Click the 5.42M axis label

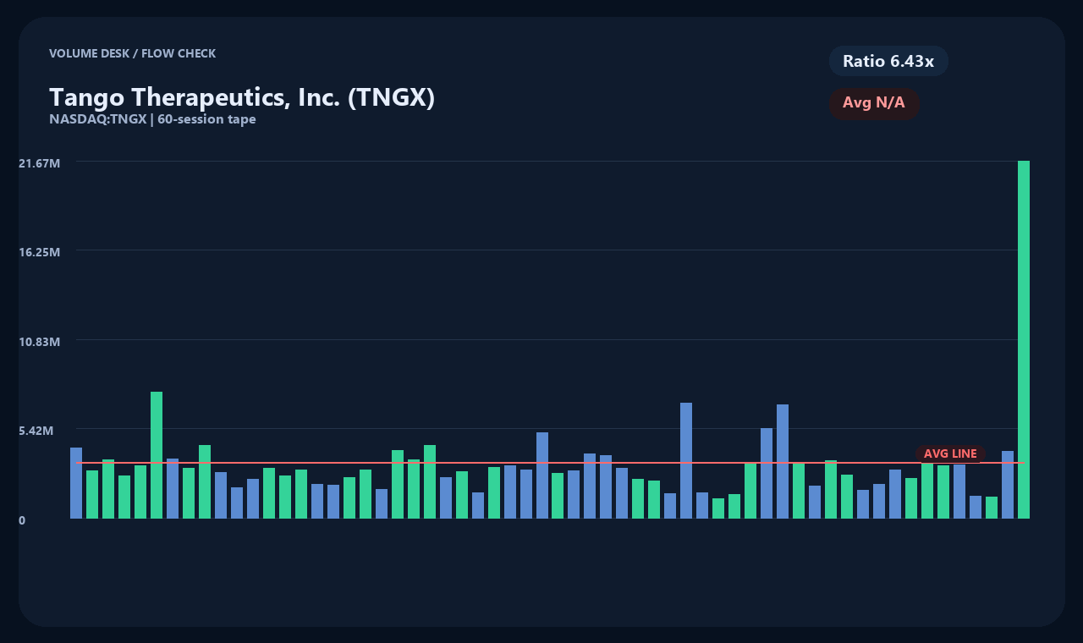(x=36, y=431)
